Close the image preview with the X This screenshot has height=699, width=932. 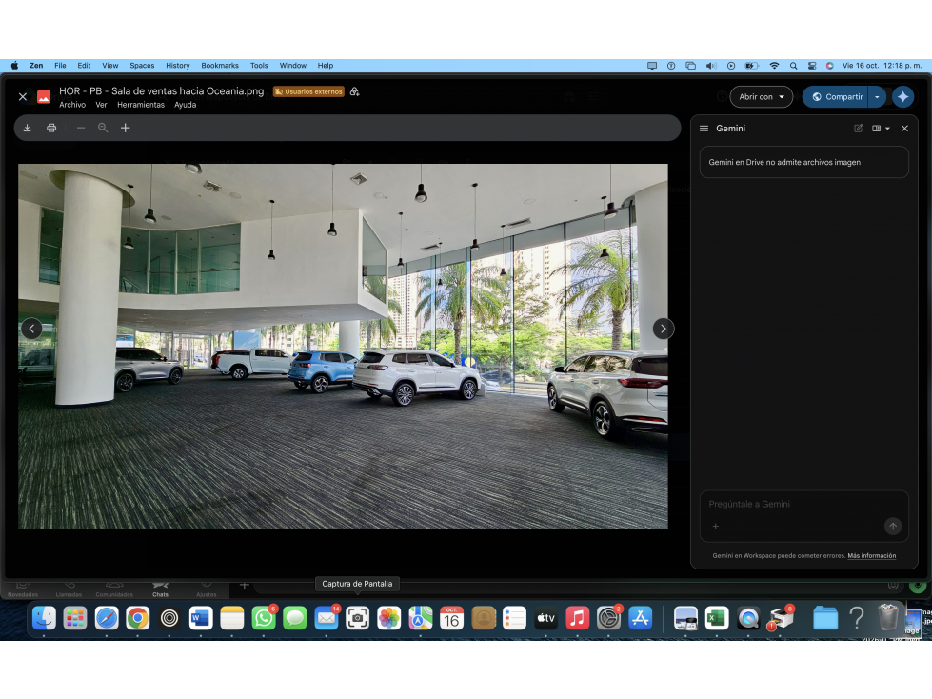(23, 96)
